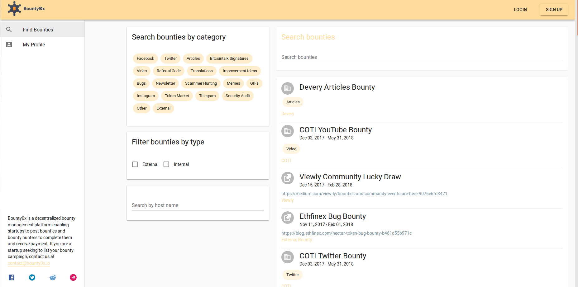Open the blog.ethfinex.com bounty URL
This screenshot has height=287, width=578.
pos(346,233)
